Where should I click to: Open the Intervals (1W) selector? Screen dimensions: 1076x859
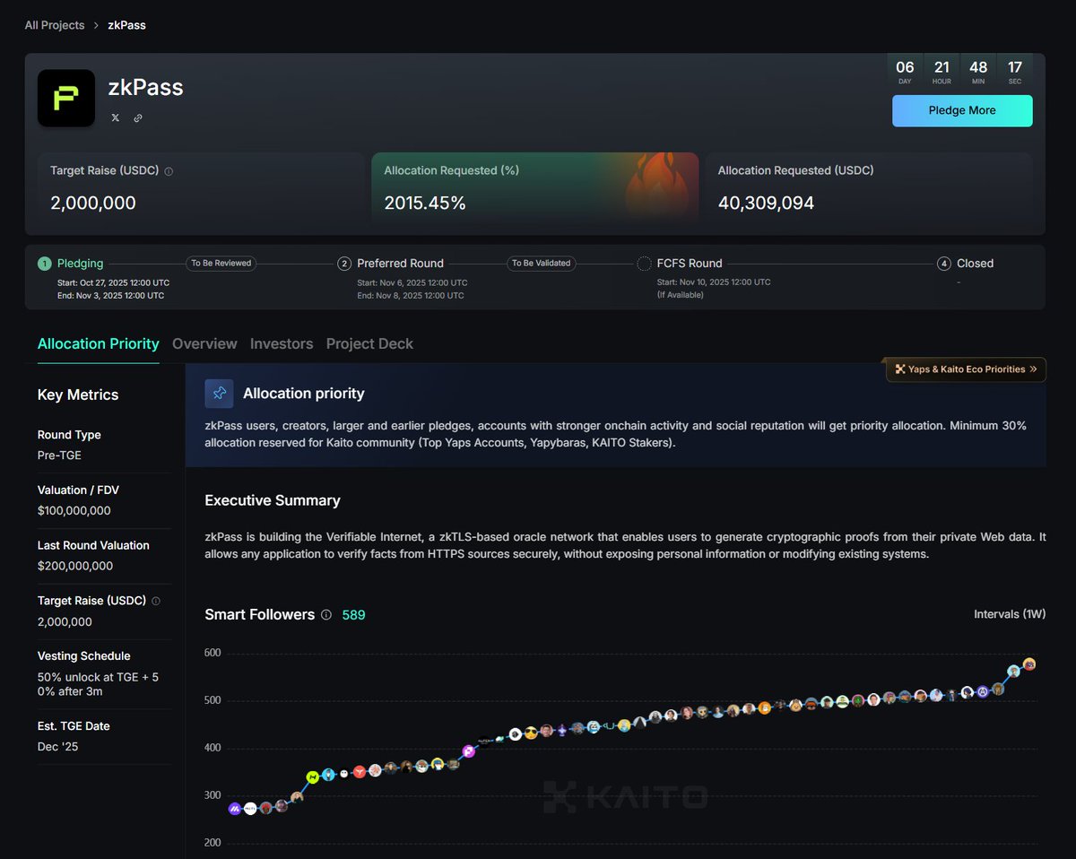click(1010, 614)
